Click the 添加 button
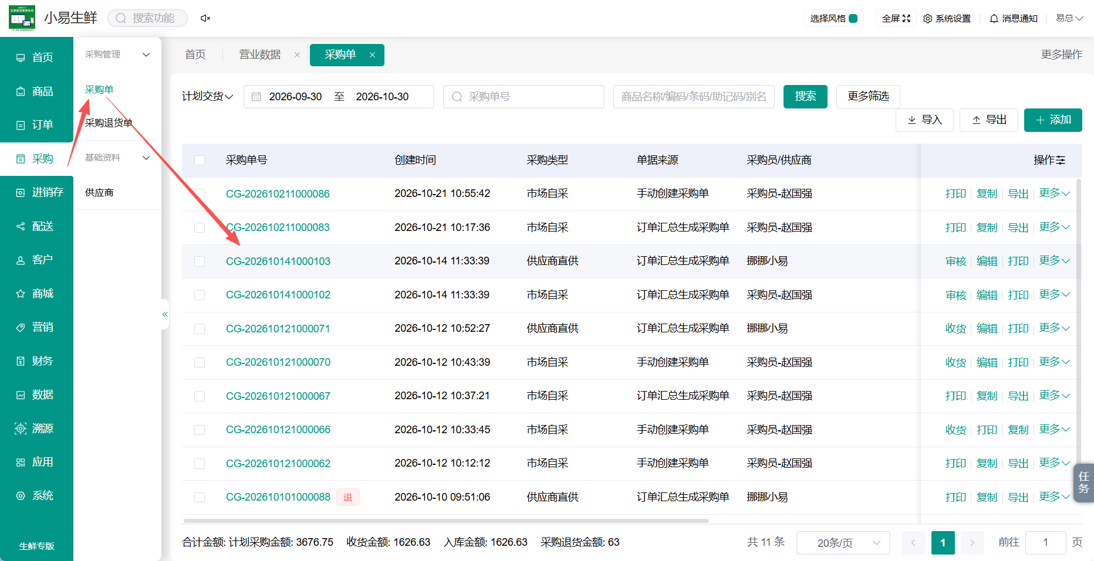Screen dimensions: 1094x561 1053,120
